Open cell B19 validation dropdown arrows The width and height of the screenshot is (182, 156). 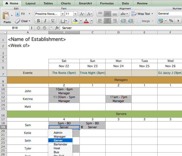pos(82,127)
